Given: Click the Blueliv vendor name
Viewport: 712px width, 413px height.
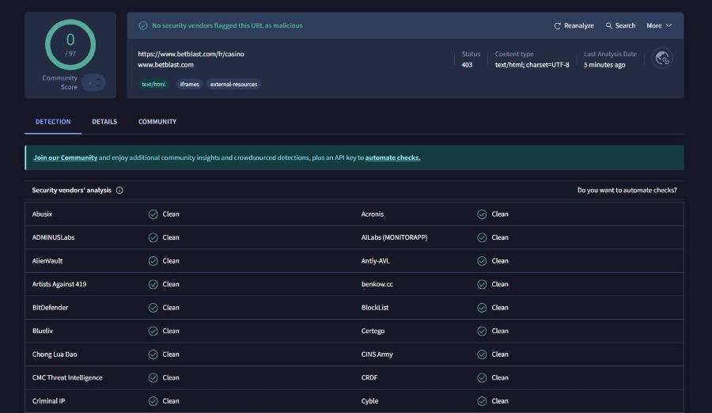Looking at the screenshot, I should click(43, 331).
